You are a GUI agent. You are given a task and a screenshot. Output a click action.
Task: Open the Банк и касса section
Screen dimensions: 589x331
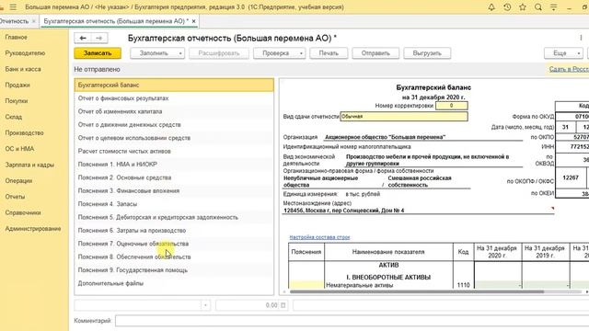pyautogui.click(x=23, y=69)
